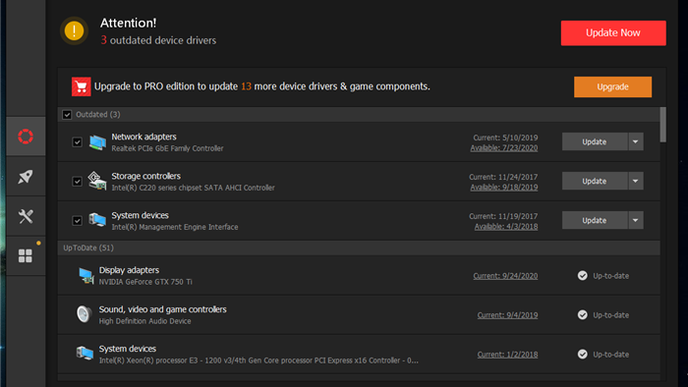This screenshot has height=387, width=688.
Task: Select Realtek PCIe GbE Family Controller text
Action: 167,148
